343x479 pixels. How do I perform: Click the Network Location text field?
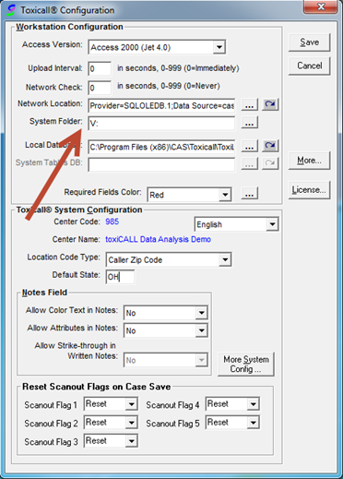[x=161, y=106]
